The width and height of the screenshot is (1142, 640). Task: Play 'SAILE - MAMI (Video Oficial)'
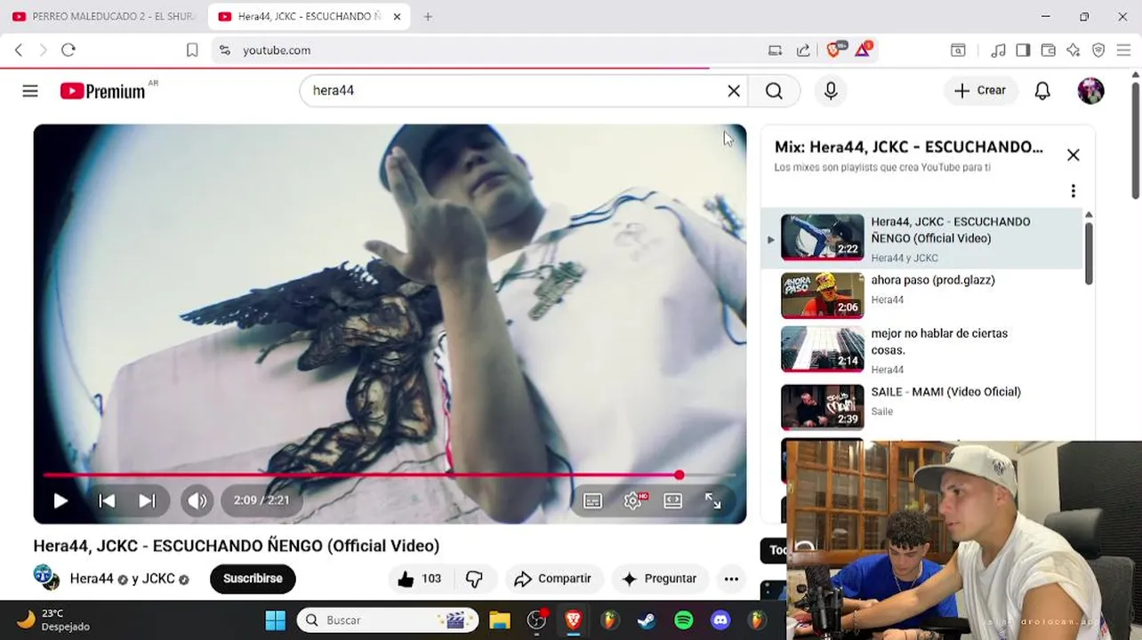[x=921, y=406]
